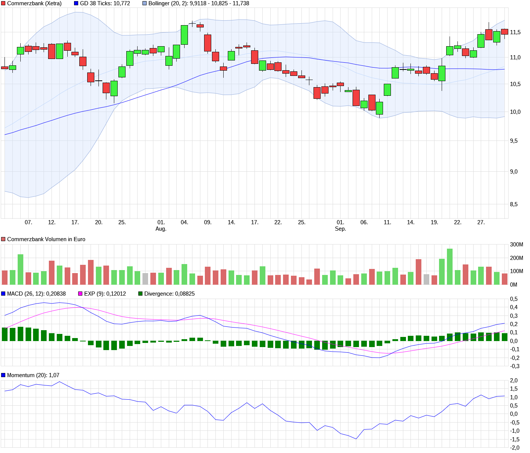Click the blue MACD legend swatch

[x=3, y=294]
